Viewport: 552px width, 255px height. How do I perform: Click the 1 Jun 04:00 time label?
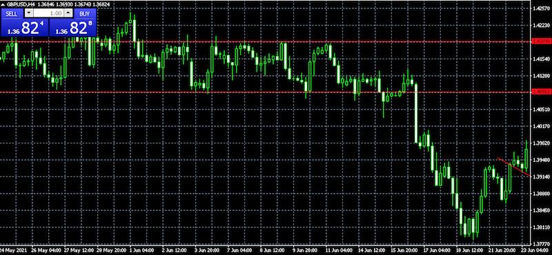142,250
